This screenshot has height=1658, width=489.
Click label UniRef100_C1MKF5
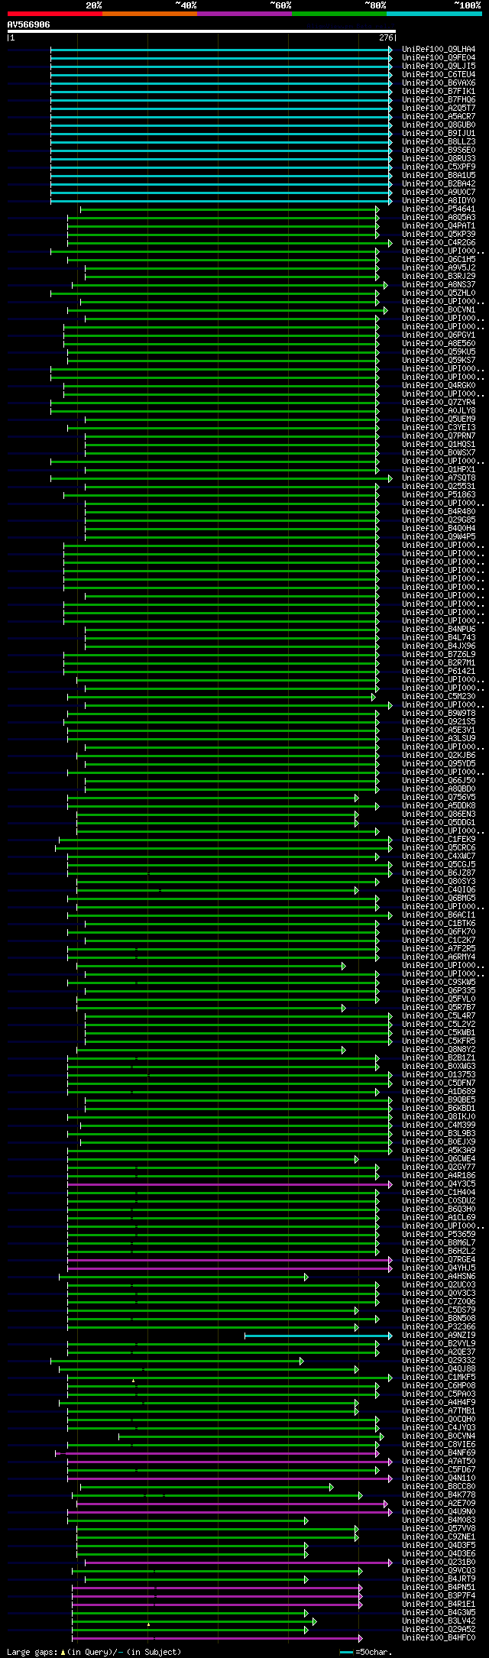coord(439,1378)
